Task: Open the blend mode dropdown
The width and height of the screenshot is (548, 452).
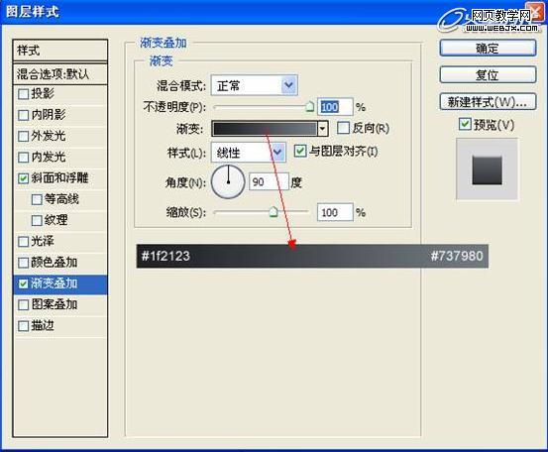Action: 254,85
